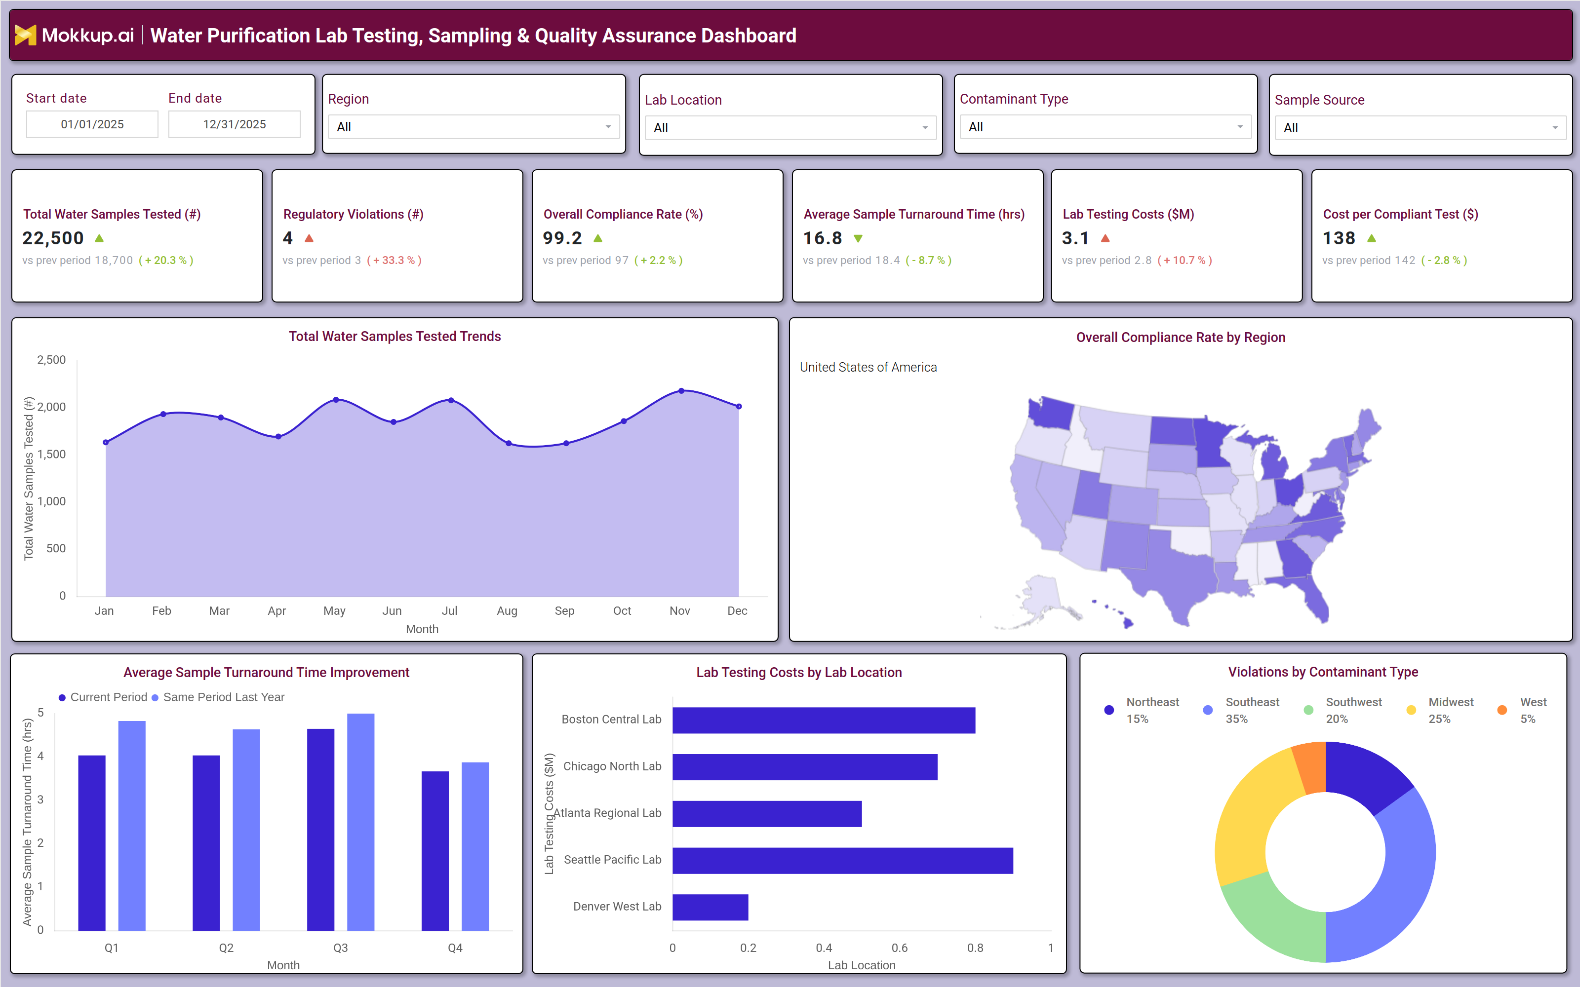
Task: Click the 99.2 compliance rate value
Action: pos(562,238)
